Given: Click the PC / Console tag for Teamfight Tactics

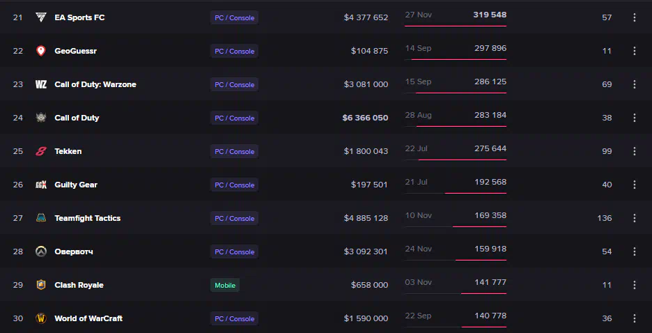Looking at the screenshot, I should coord(235,218).
